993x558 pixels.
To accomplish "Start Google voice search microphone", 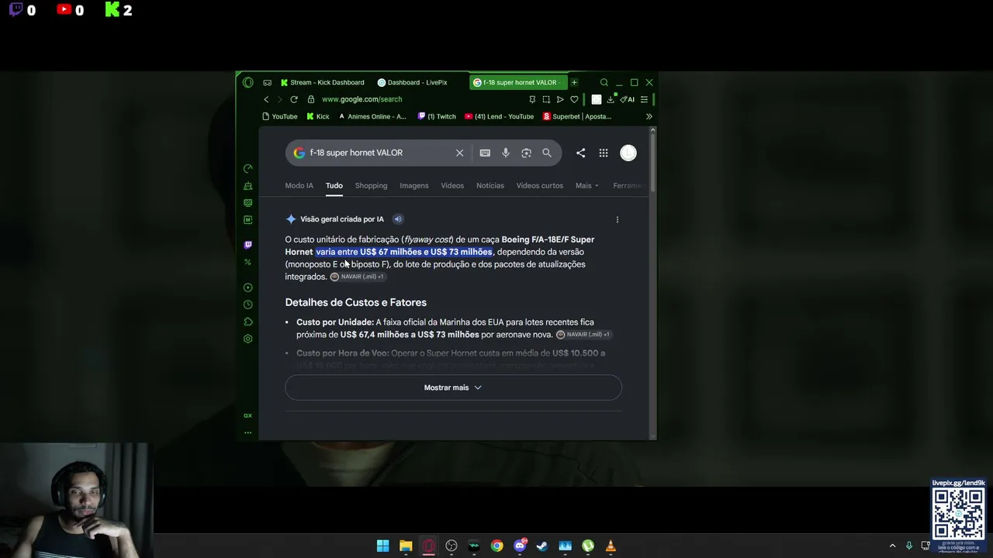I will (506, 153).
